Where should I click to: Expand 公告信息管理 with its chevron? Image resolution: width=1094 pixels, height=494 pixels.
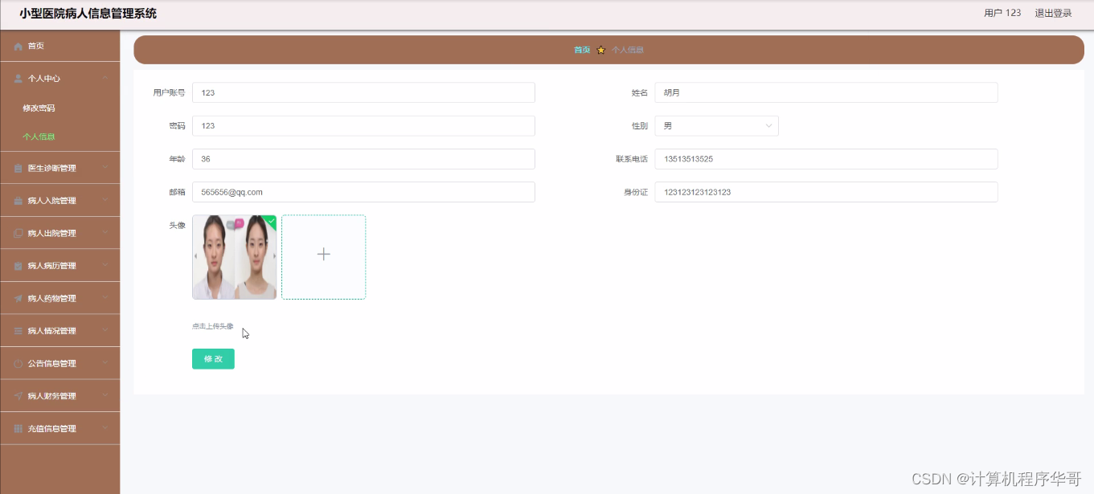(x=105, y=363)
